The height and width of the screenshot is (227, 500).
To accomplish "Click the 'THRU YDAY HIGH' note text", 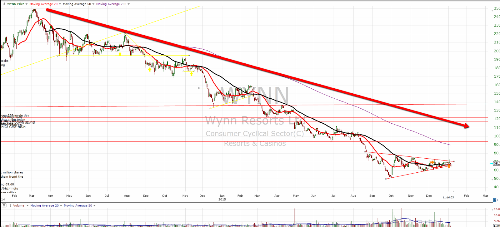I will [13, 126].
